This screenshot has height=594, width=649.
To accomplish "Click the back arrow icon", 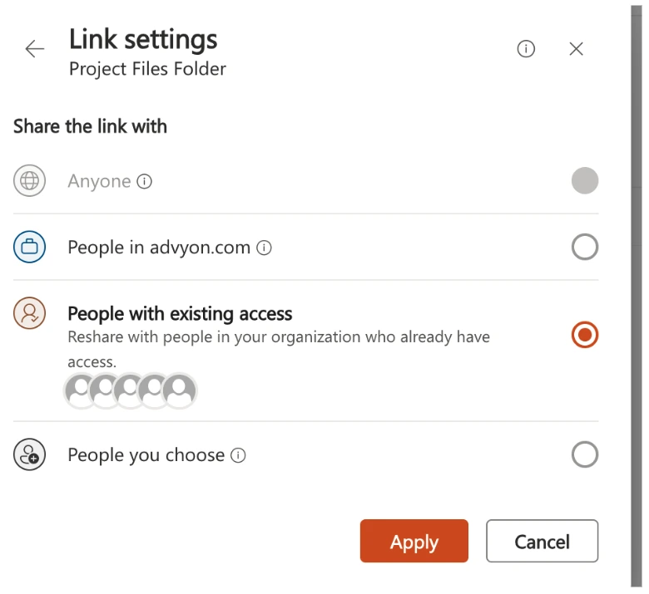I will [35, 49].
